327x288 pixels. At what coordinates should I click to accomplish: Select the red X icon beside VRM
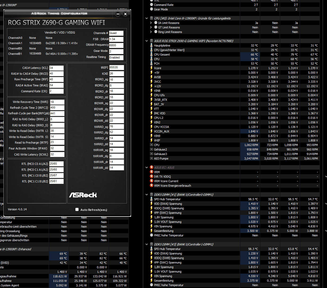coord(152,172)
